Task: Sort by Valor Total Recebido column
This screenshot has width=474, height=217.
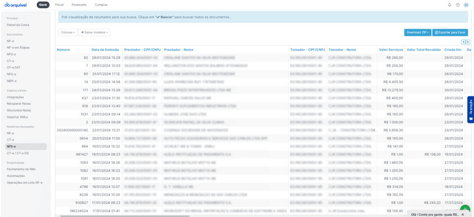Action: 424,50
